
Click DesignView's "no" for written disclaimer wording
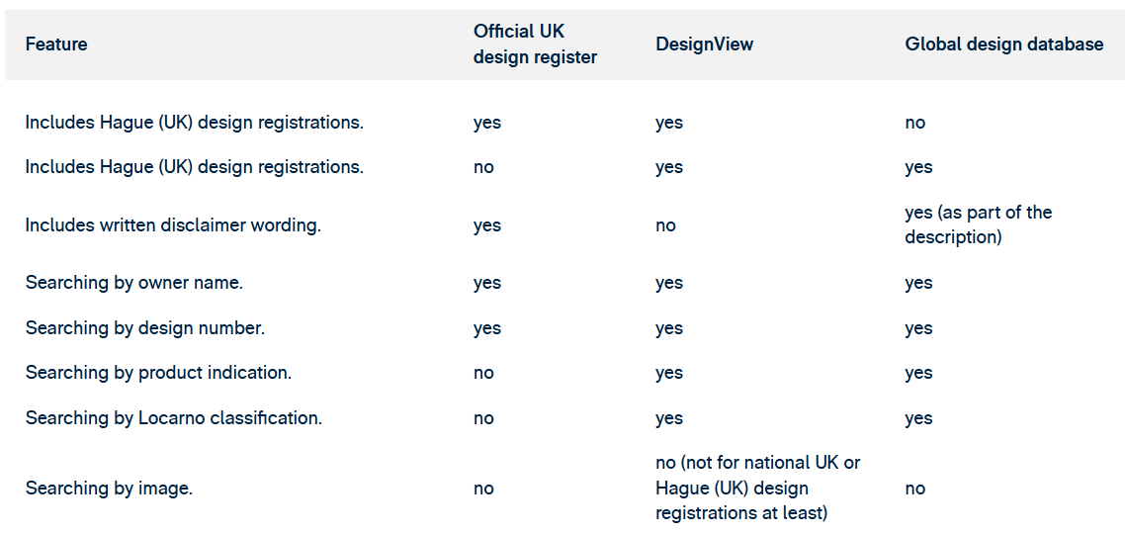tap(666, 225)
